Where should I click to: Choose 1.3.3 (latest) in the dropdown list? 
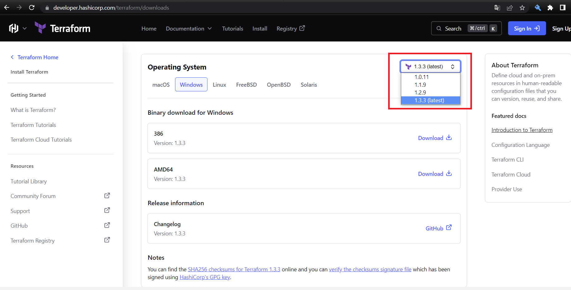pyautogui.click(x=430, y=100)
